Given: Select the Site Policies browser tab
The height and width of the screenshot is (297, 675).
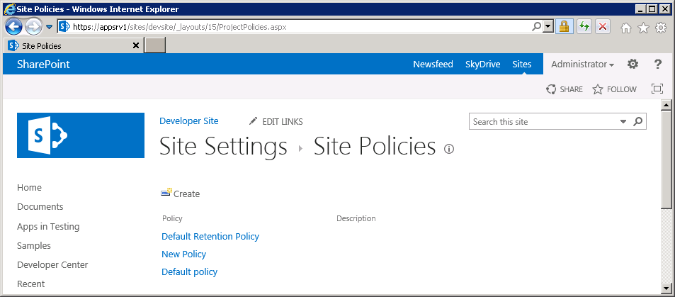Looking at the screenshot, I should coord(71,45).
